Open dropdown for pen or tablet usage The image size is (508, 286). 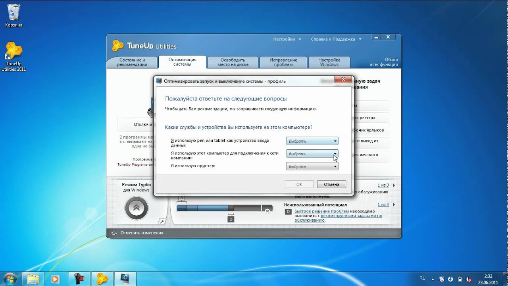point(312,141)
